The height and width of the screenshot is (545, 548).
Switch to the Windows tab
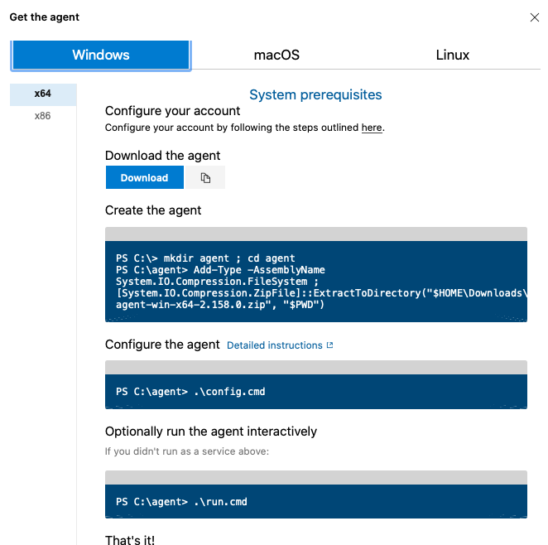(x=101, y=55)
